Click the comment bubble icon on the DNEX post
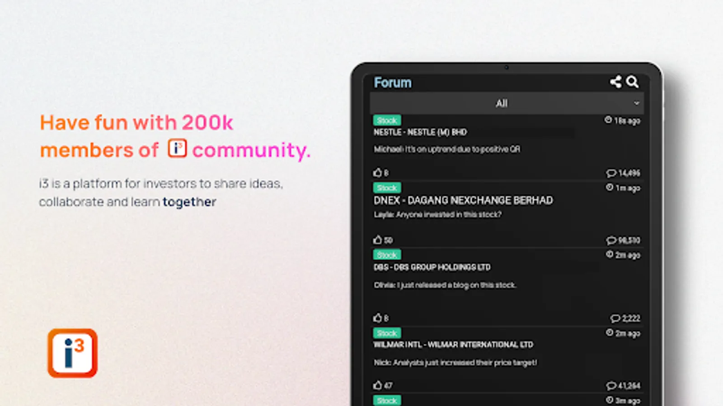The height and width of the screenshot is (406, 723). point(611,240)
